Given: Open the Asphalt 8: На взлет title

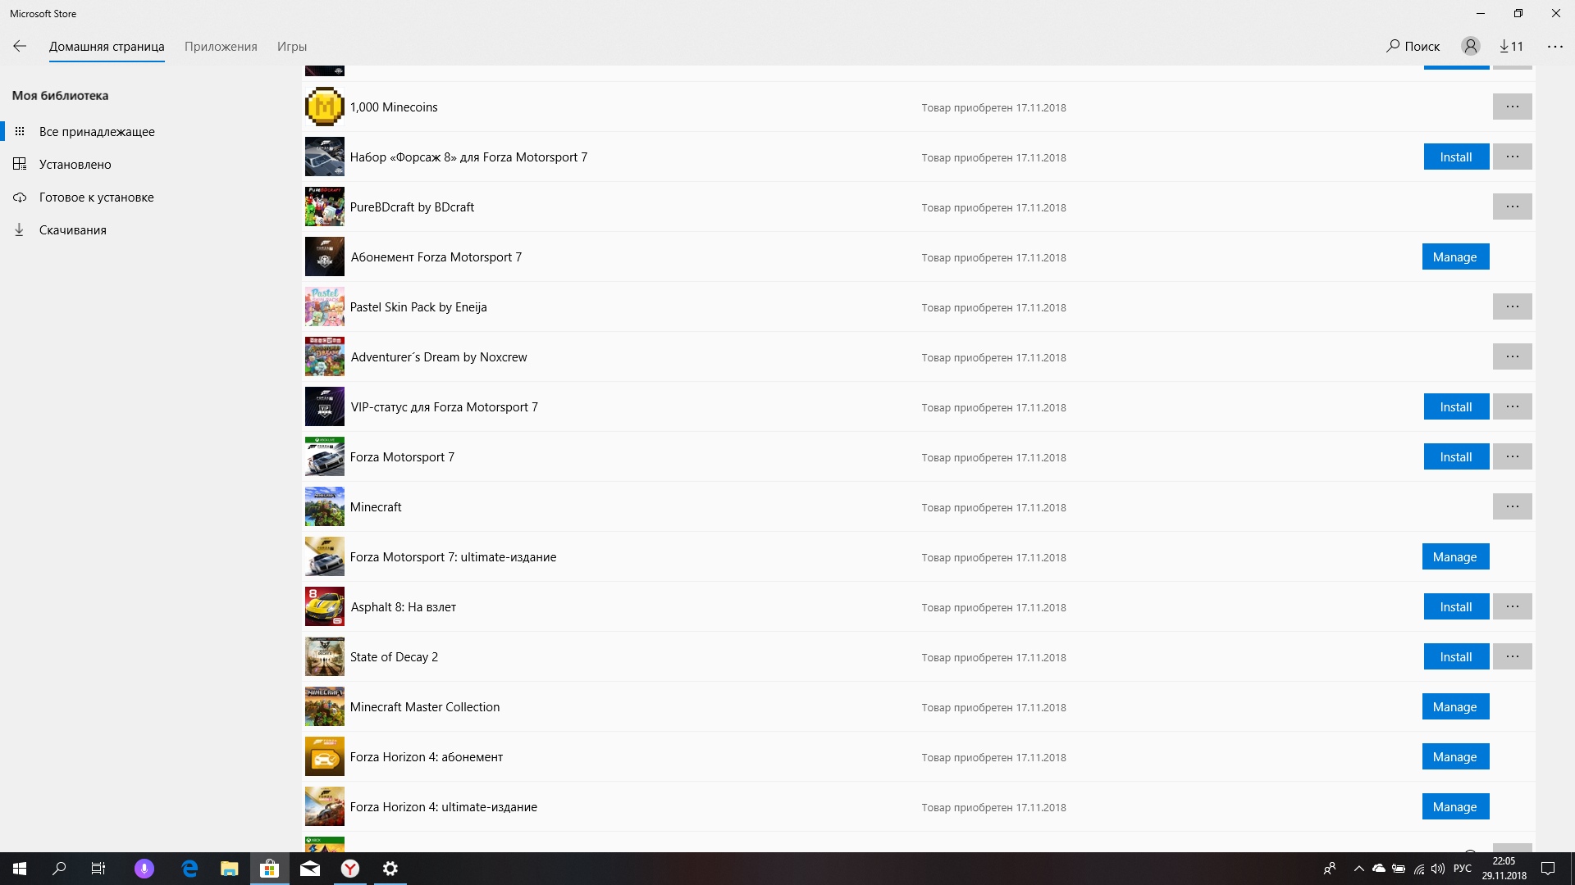Looking at the screenshot, I should (404, 607).
